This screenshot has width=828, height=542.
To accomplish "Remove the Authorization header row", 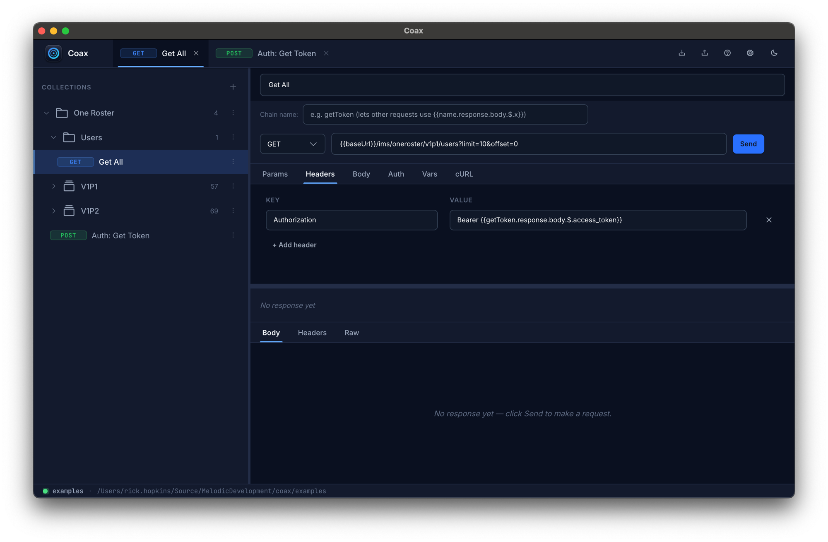I will (769, 220).
